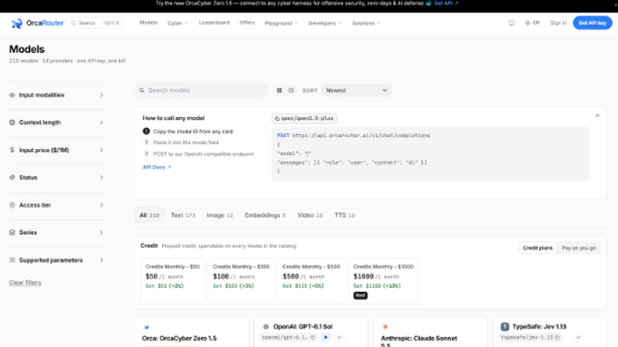Image resolution: width=618 pixels, height=347 pixels.
Task: Select step 1 Copy the model ID
Action: click(188, 132)
